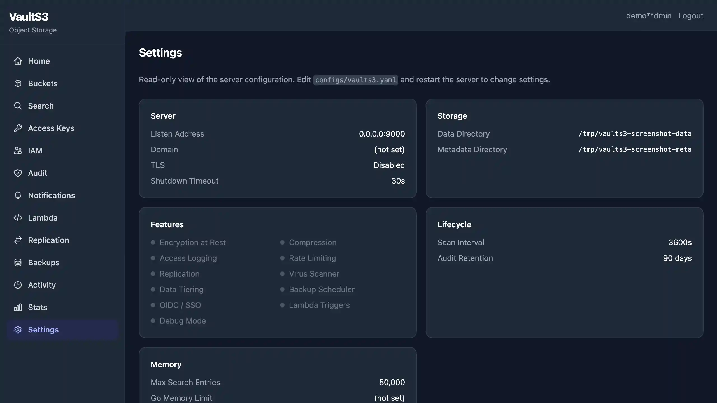Screen dimensions: 717x403
Task: Click the Logout link
Action: coord(691,16)
